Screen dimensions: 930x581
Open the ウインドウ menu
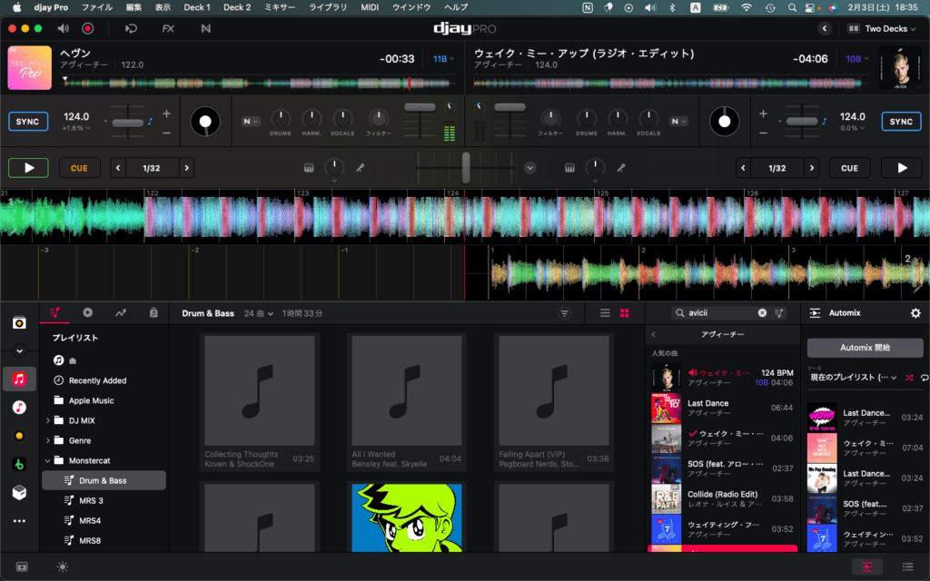411,7
